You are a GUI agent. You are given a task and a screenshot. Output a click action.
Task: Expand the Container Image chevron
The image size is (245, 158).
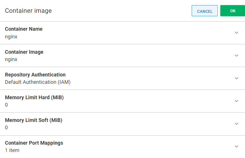point(236,56)
